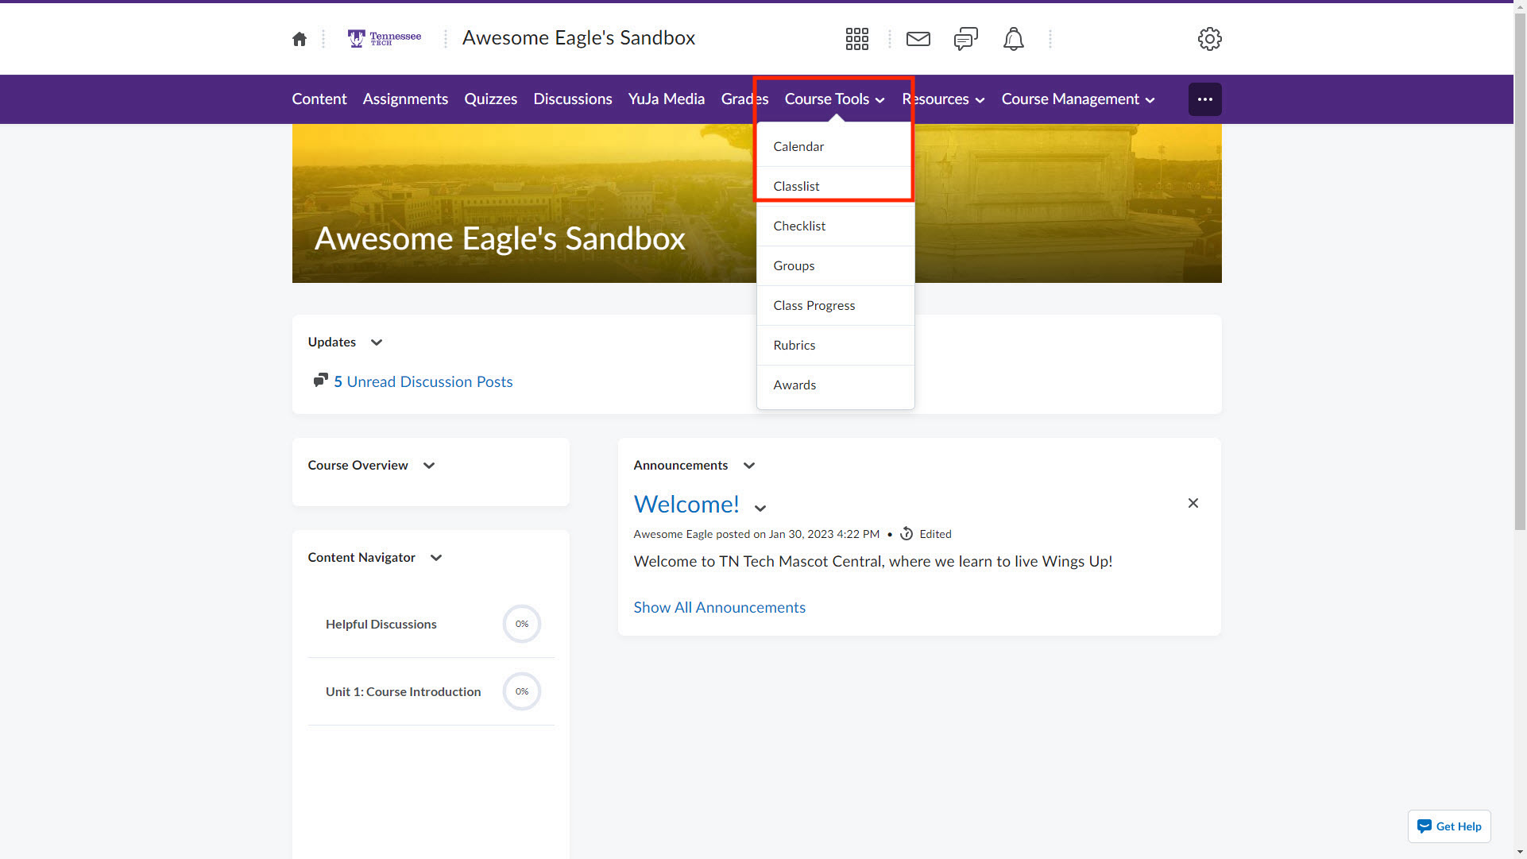1527x859 pixels.
Task: Open the message alerts envelope icon
Action: 918,39
